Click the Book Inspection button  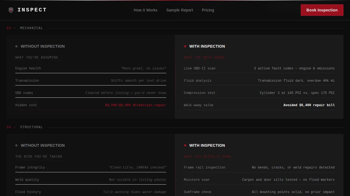pyautogui.click(x=322, y=10)
